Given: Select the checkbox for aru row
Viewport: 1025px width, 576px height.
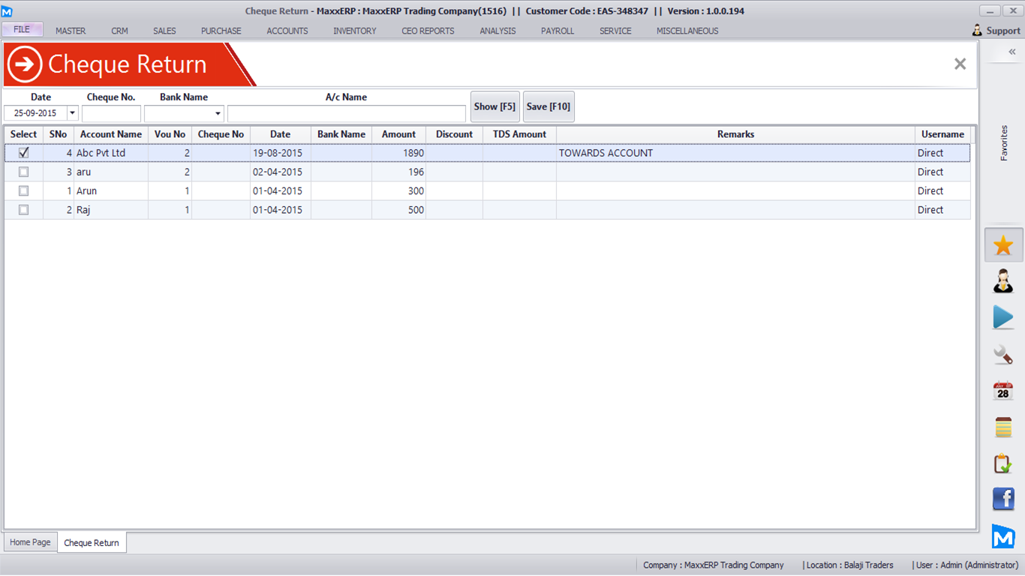Looking at the screenshot, I should click(x=24, y=172).
